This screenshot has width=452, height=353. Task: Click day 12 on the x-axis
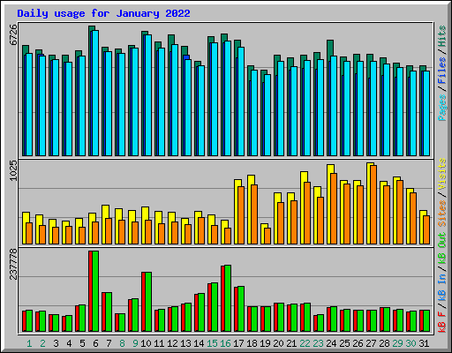(x=172, y=343)
